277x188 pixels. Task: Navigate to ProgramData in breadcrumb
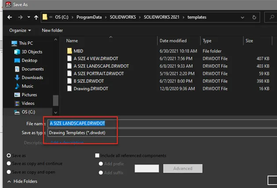point(89,17)
